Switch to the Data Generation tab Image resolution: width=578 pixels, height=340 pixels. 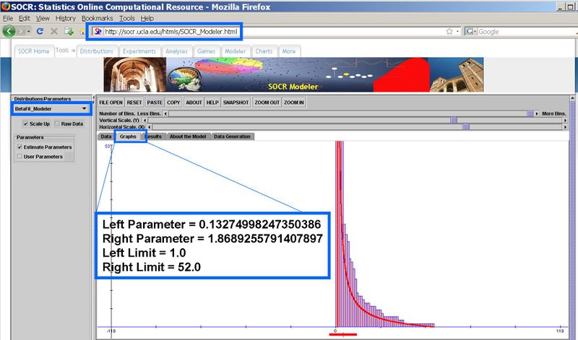(x=232, y=136)
